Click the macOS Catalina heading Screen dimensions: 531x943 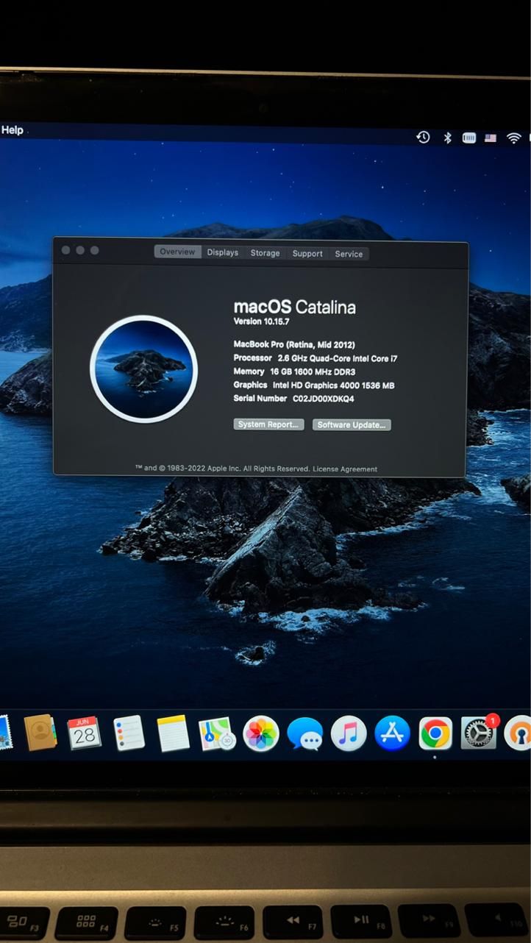pos(295,307)
